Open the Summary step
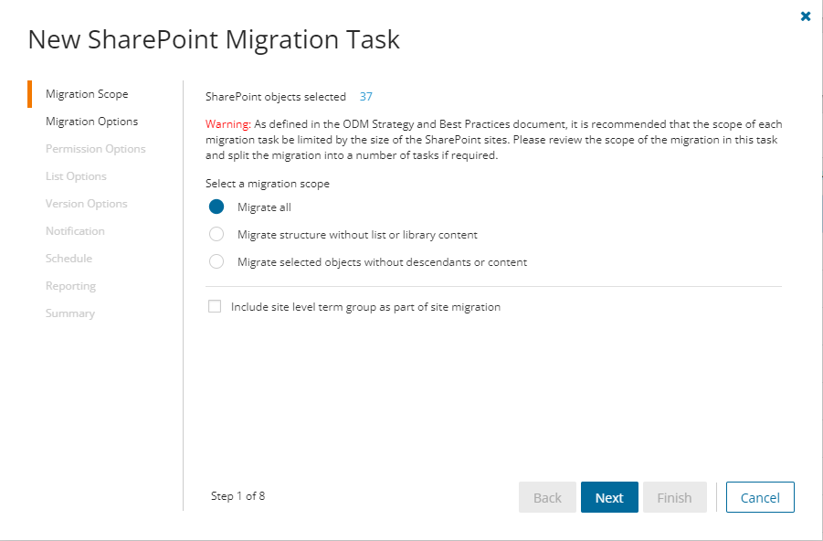 click(70, 313)
